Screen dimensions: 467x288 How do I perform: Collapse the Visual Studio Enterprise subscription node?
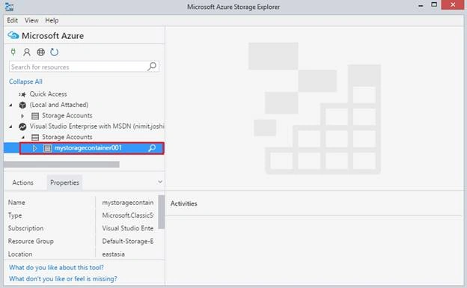click(x=10, y=126)
